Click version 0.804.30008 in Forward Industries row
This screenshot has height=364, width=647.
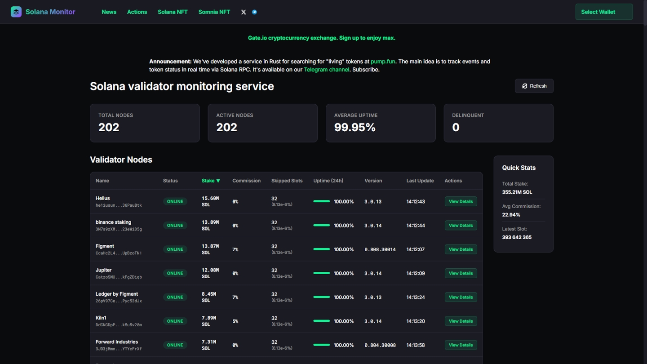click(380, 345)
